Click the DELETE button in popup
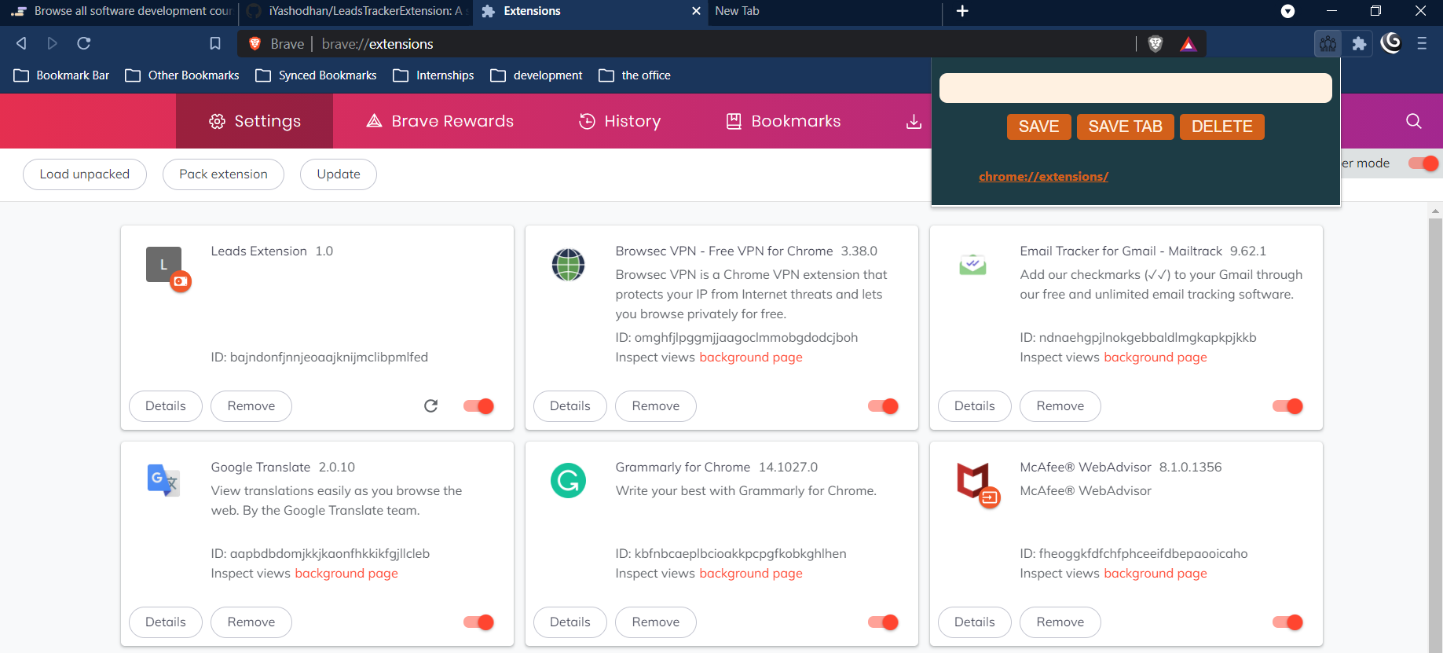 coord(1221,127)
